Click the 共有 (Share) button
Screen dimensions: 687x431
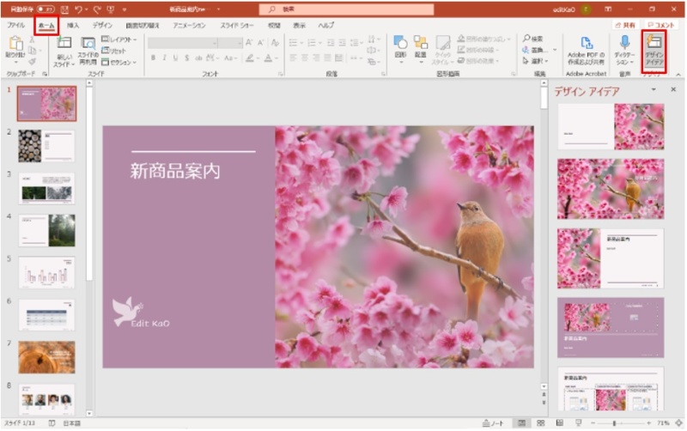[625, 26]
